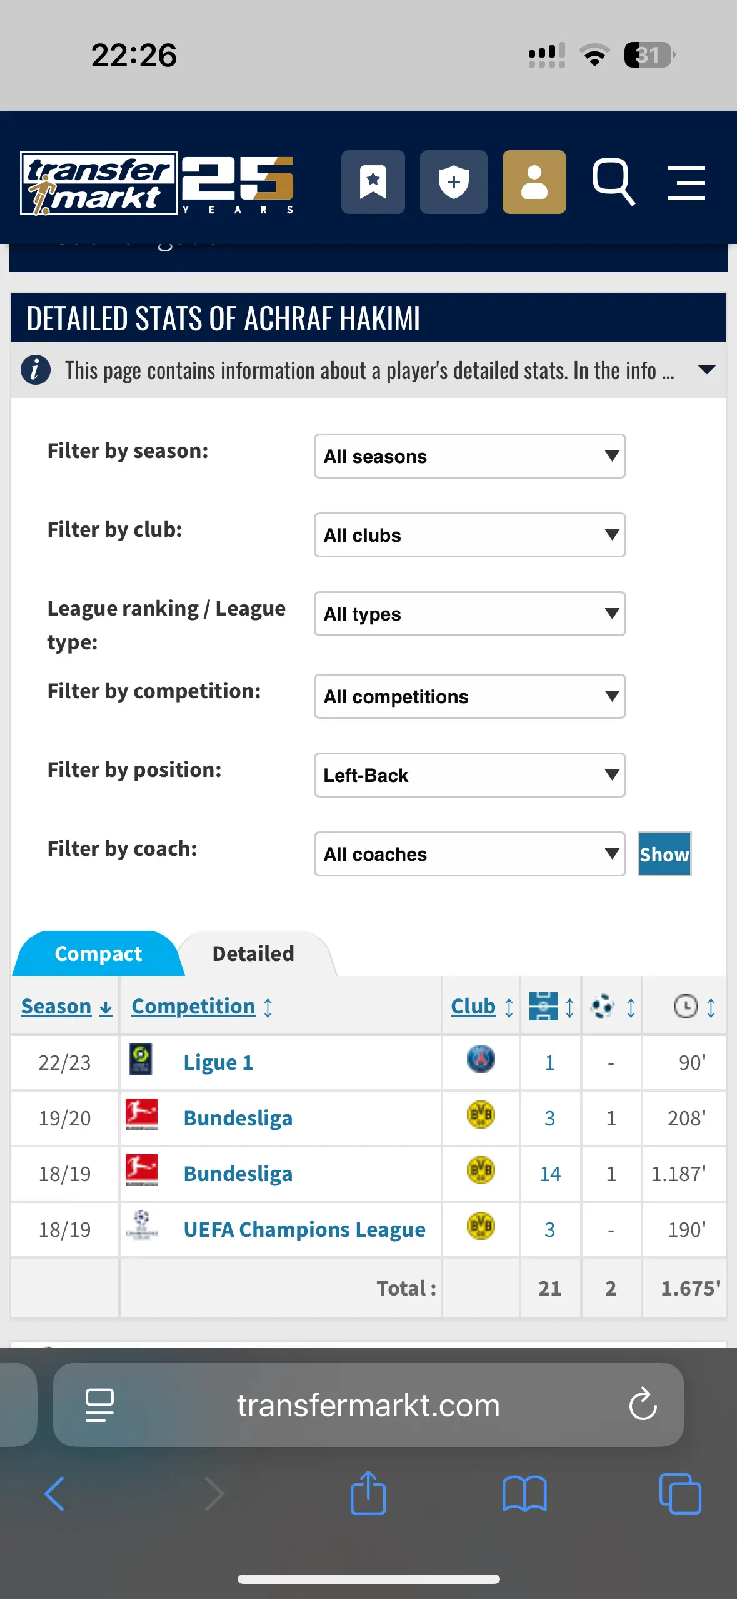Select the Compact tab
The image size is (737, 1599).
tap(98, 953)
